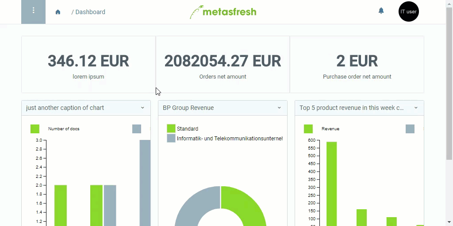Click the green donut segment
The image size is (453, 226).
point(249,202)
